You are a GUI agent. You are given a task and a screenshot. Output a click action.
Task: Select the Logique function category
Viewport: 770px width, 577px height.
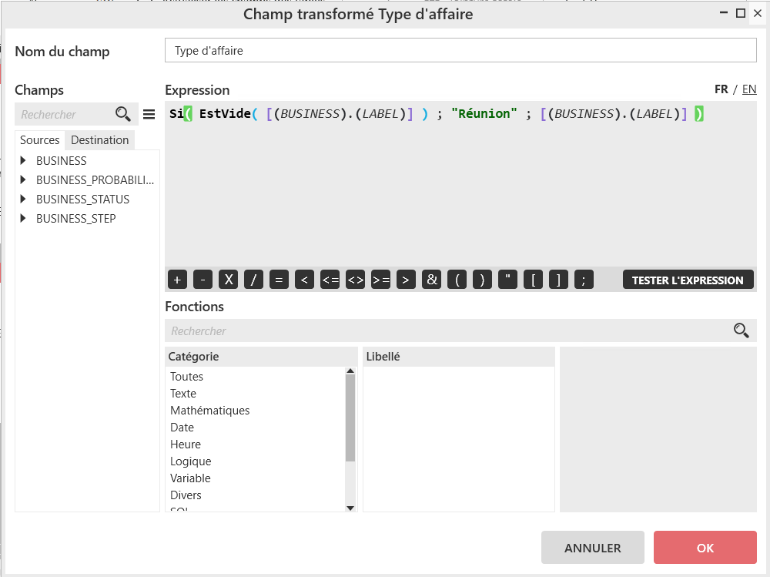pyautogui.click(x=190, y=461)
